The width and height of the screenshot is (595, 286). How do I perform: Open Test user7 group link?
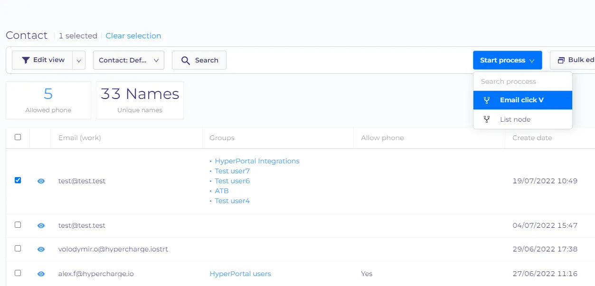pyautogui.click(x=232, y=171)
